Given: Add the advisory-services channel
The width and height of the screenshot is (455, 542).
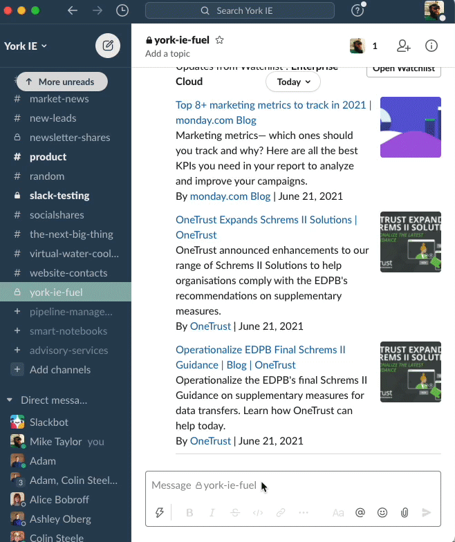Looking at the screenshot, I should [66, 351].
